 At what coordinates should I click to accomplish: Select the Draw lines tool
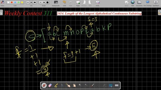pyautogui.click(x=98, y=85)
